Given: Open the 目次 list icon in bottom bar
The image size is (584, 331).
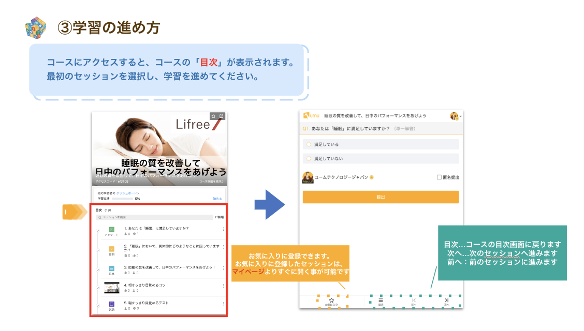Looking at the screenshot, I should 381,300.
